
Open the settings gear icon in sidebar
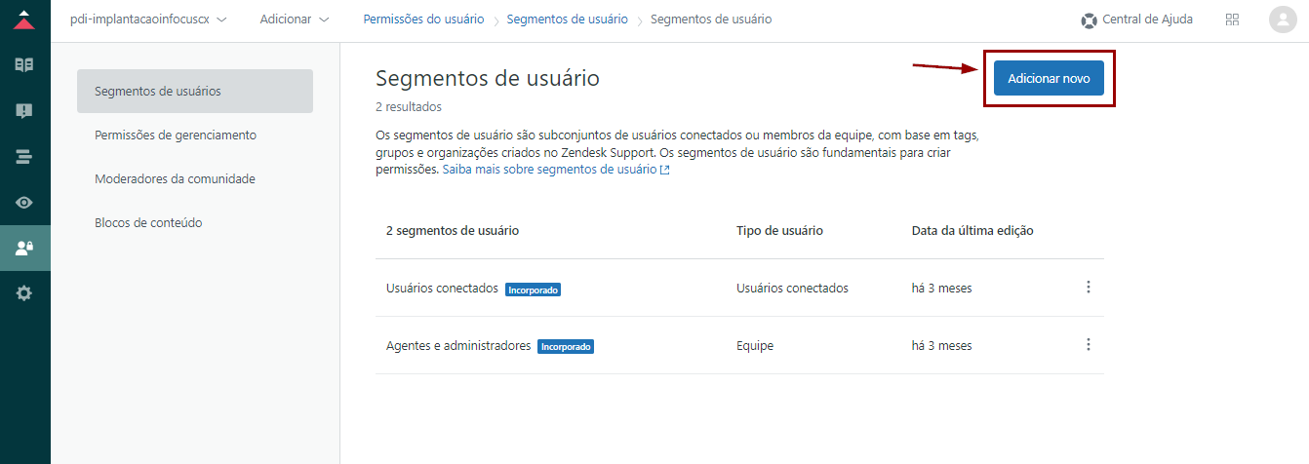[x=24, y=293]
